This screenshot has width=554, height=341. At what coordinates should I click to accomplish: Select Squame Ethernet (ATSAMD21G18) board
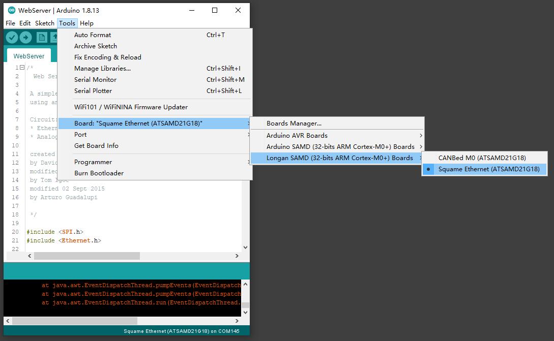[484, 169]
